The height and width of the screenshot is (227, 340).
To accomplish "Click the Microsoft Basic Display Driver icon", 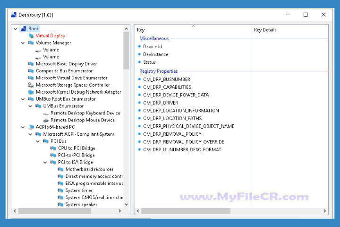I will coord(31,64).
